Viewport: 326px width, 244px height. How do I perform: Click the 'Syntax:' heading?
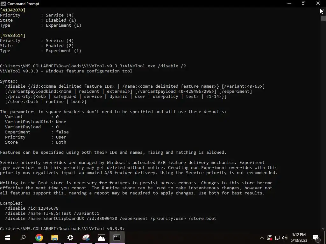point(9,81)
